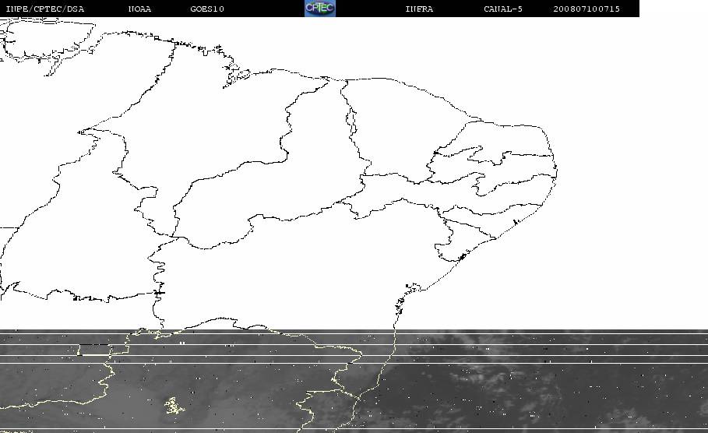The width and height of the screenshot is (708, 433).
Task: Click the INPE/CPTEC/DSA header text
Action: [x=45, y=9]
